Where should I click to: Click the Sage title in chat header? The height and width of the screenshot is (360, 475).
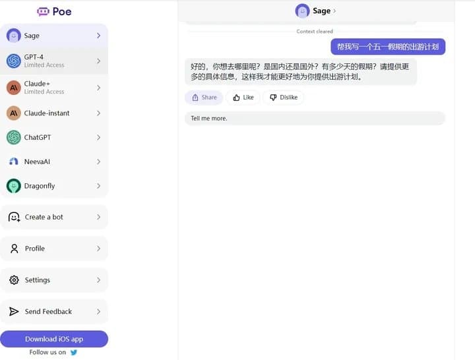(321, 11)
